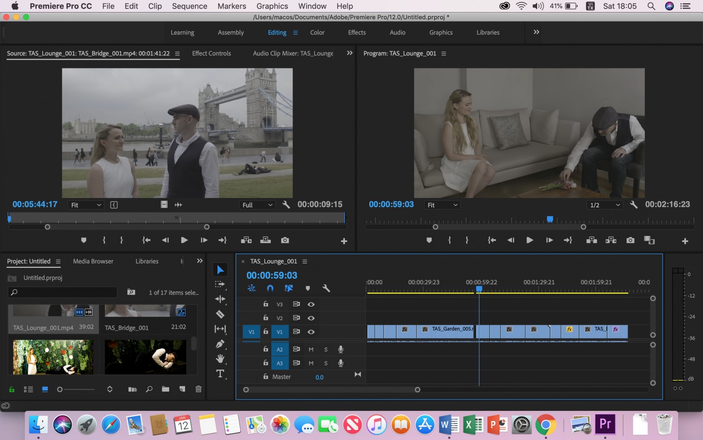Select the Razor tool

pos(220,314)
